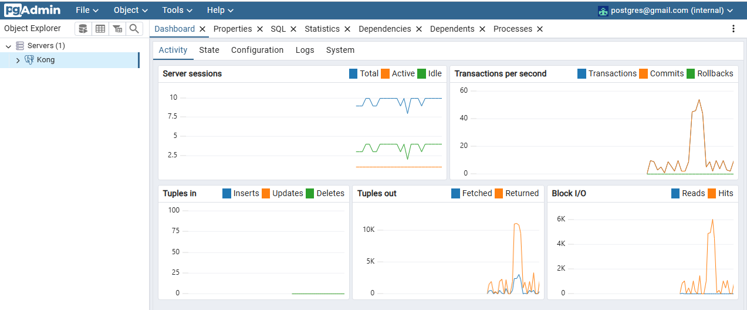Switch to the Configuration sub-tab

257,50
